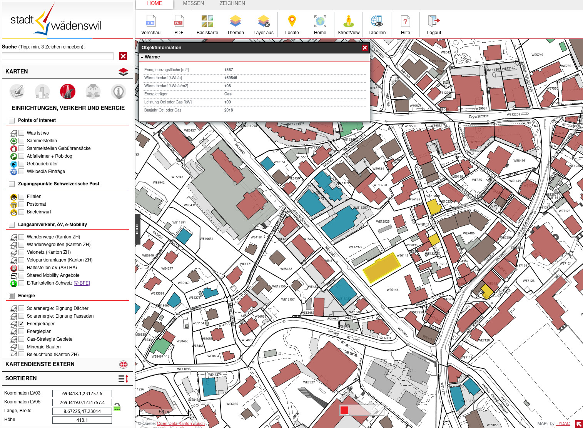Open Hilfe help page
Viewport: 583px width, 428px height.
[x=406, y=25]
